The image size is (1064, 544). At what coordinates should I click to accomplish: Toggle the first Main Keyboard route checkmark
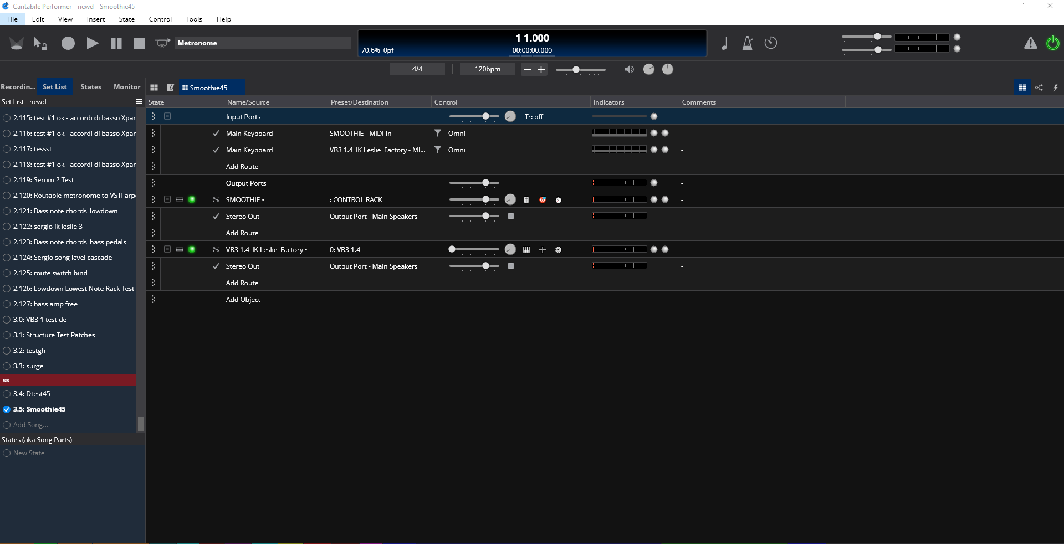click(x=216, y=134)
